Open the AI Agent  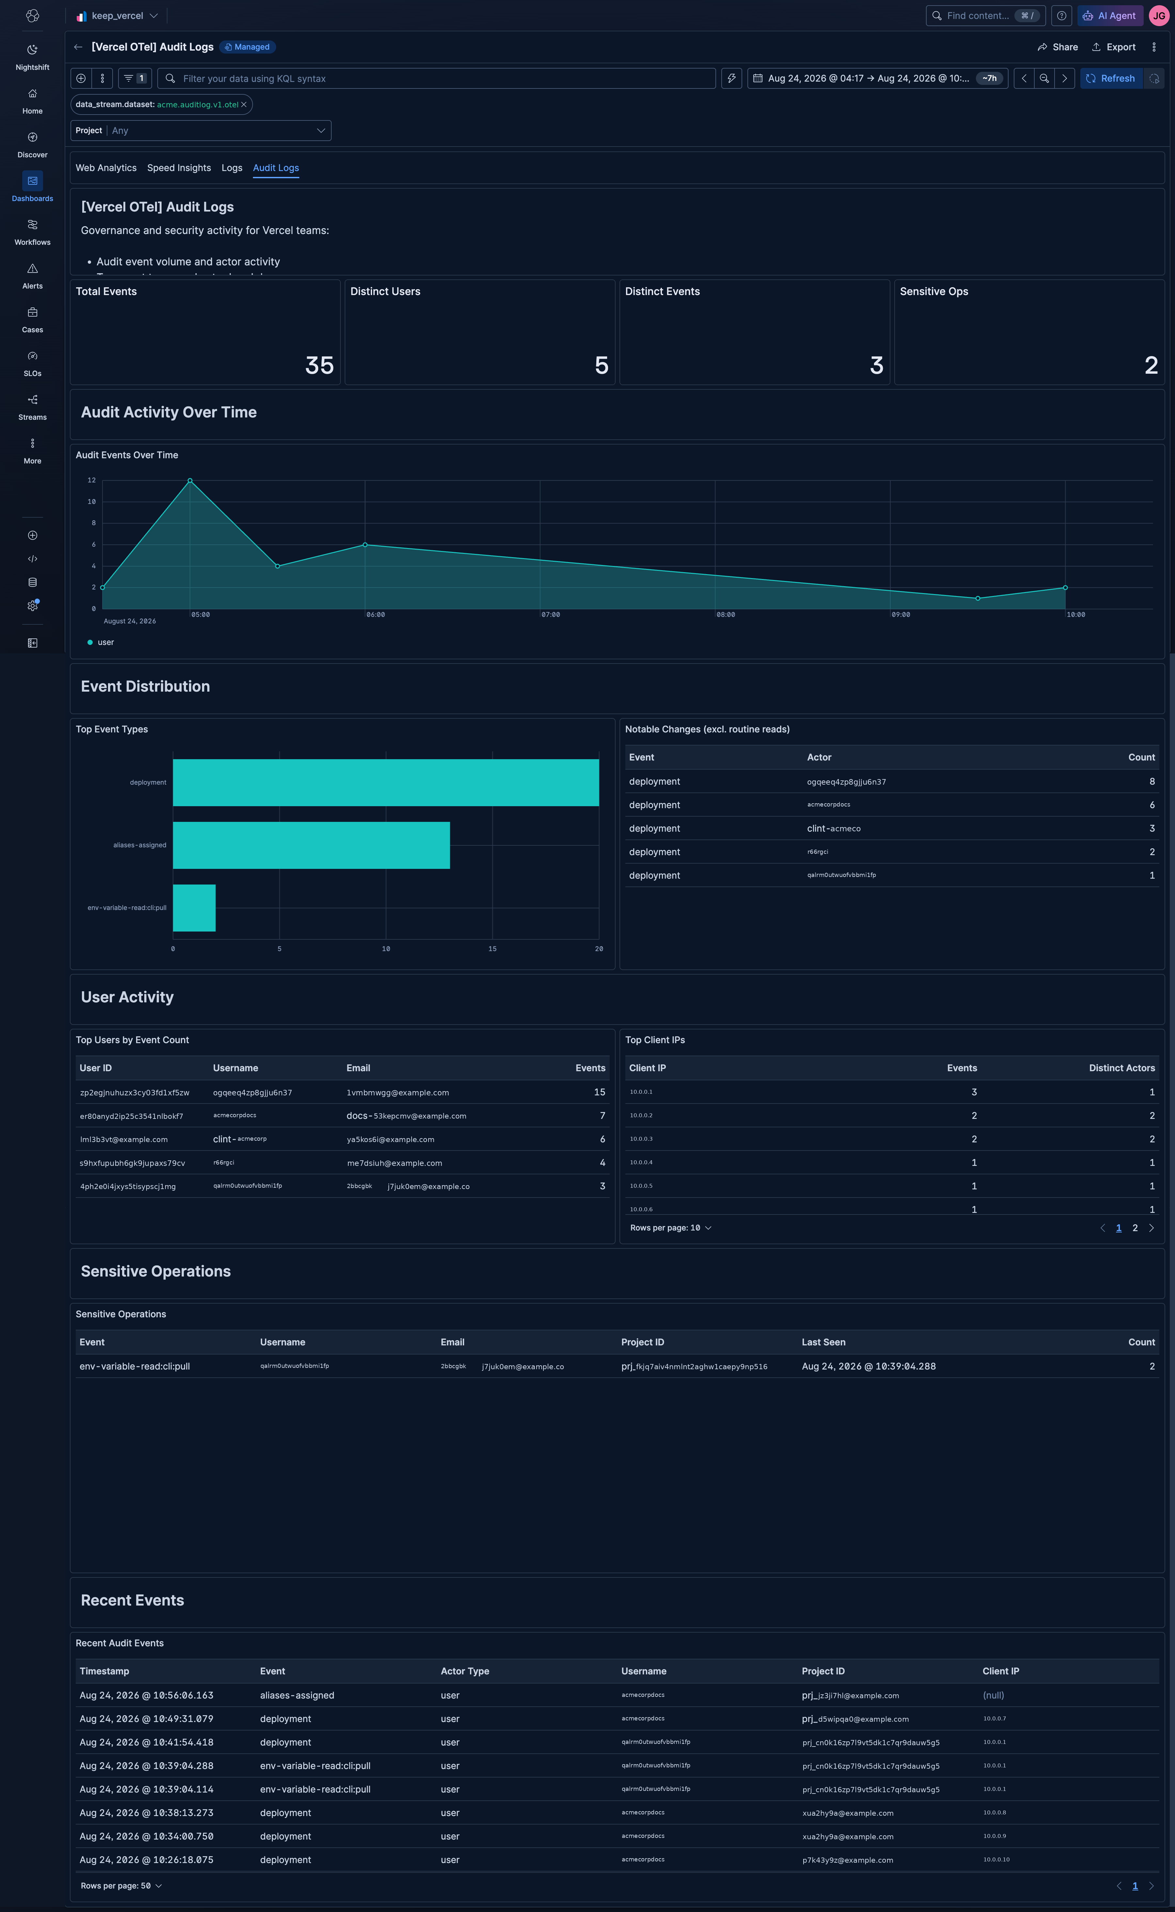(x=1109, y=16)
